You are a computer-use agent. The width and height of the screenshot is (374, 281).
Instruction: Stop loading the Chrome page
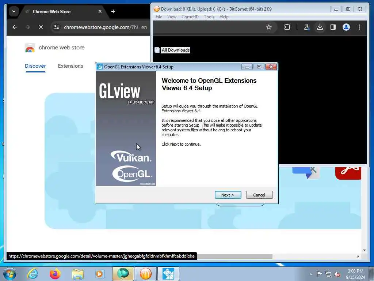point(41,27)
